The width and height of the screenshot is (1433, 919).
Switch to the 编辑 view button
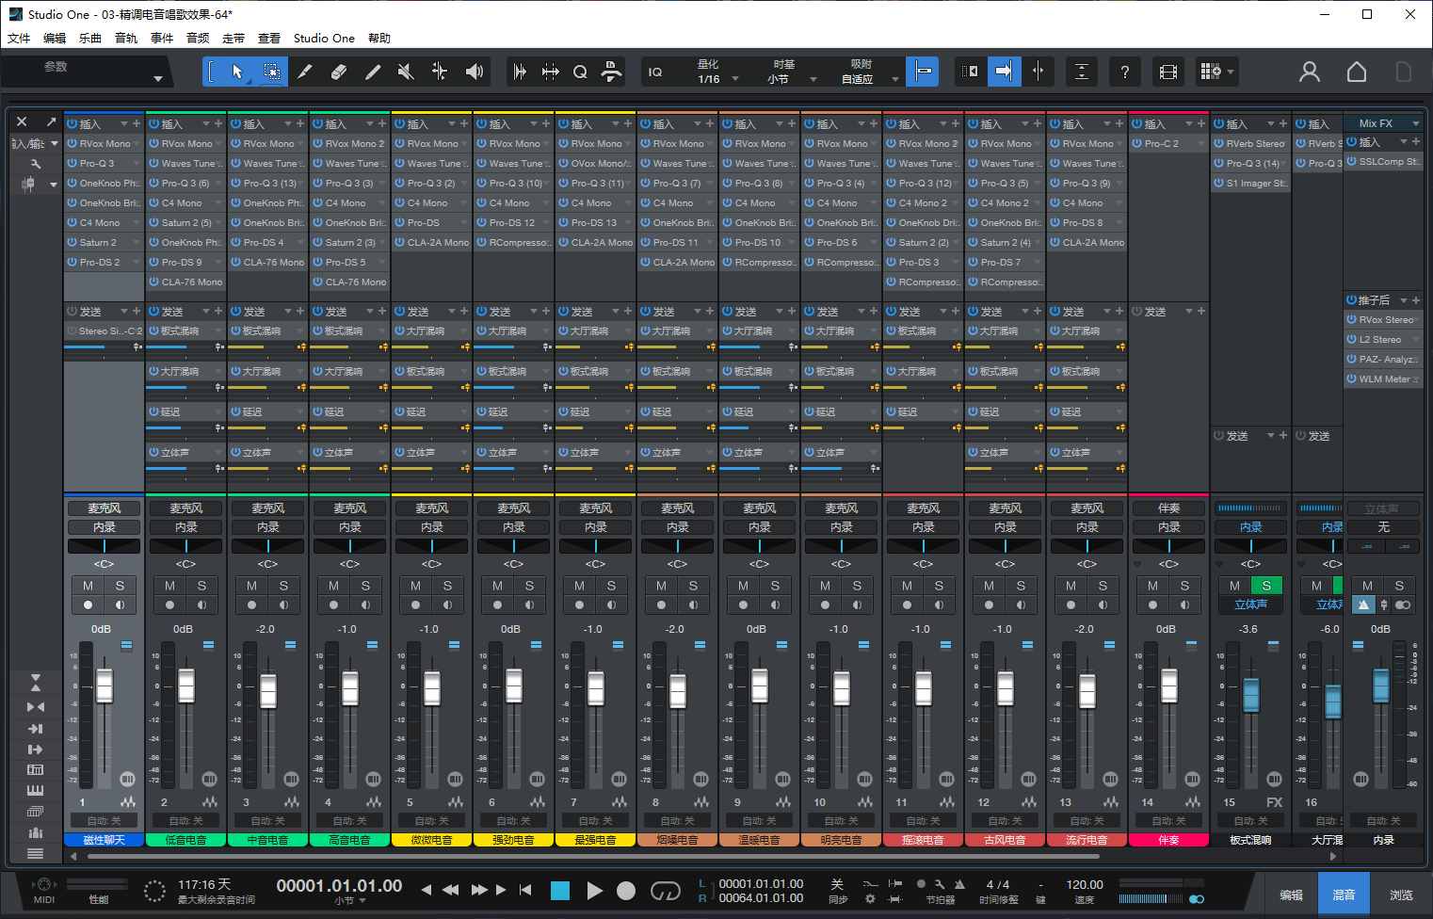pos(1291,895)
